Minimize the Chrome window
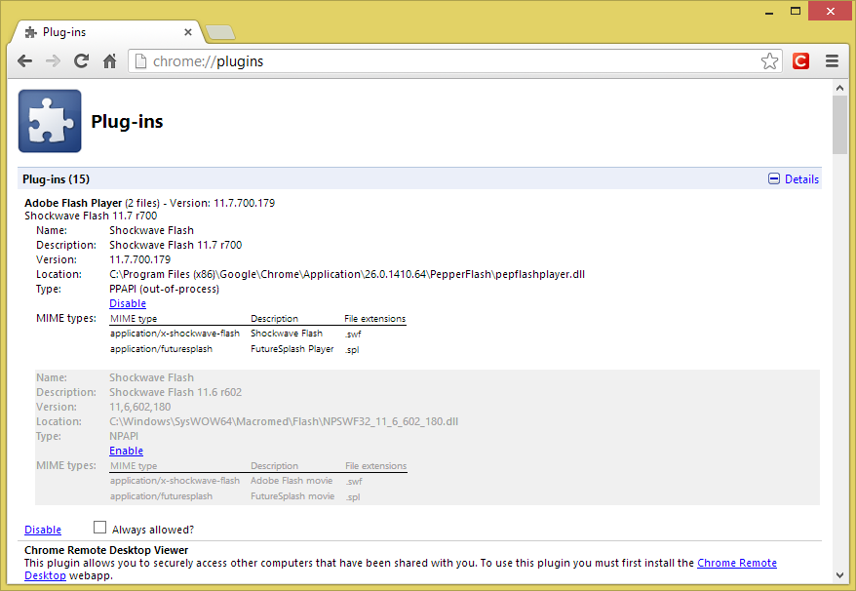The width and height of the screenshot is (856, 591). click(x=769, y=12)
